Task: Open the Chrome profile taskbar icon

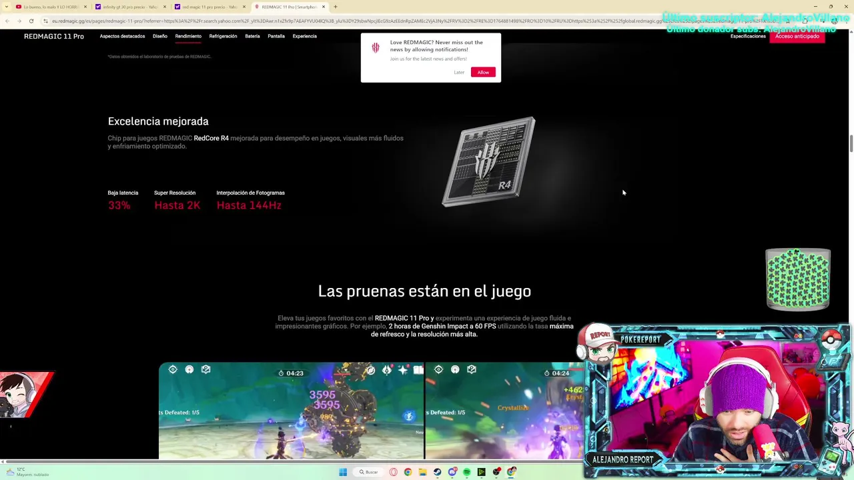Action: click(x=511, y=471)
